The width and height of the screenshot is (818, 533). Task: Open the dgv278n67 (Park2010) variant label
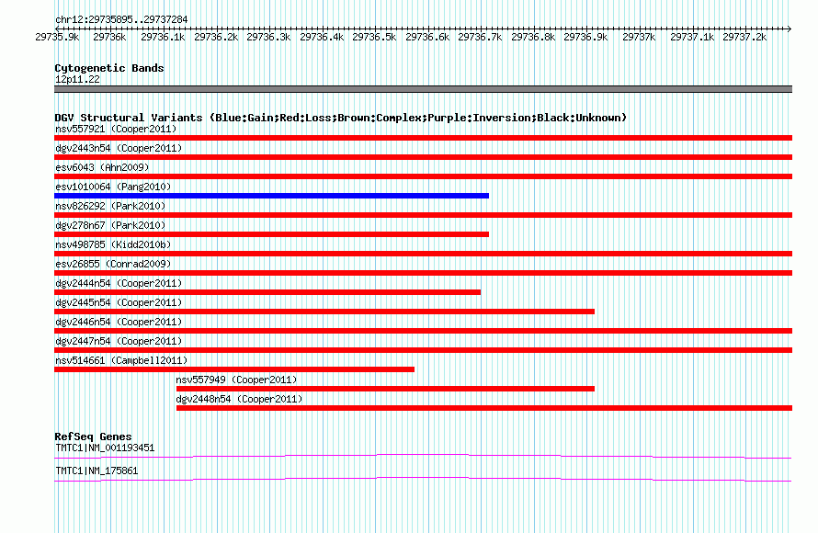pyautogui.click(x=110, y=225)
